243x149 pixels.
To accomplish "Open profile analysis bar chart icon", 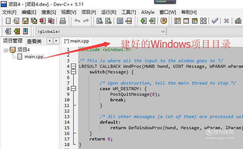I will coord(238,21).
